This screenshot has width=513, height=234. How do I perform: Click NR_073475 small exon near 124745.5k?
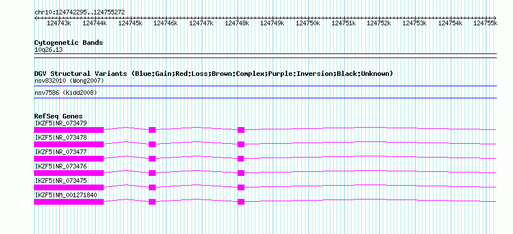(x=152, y=187)
